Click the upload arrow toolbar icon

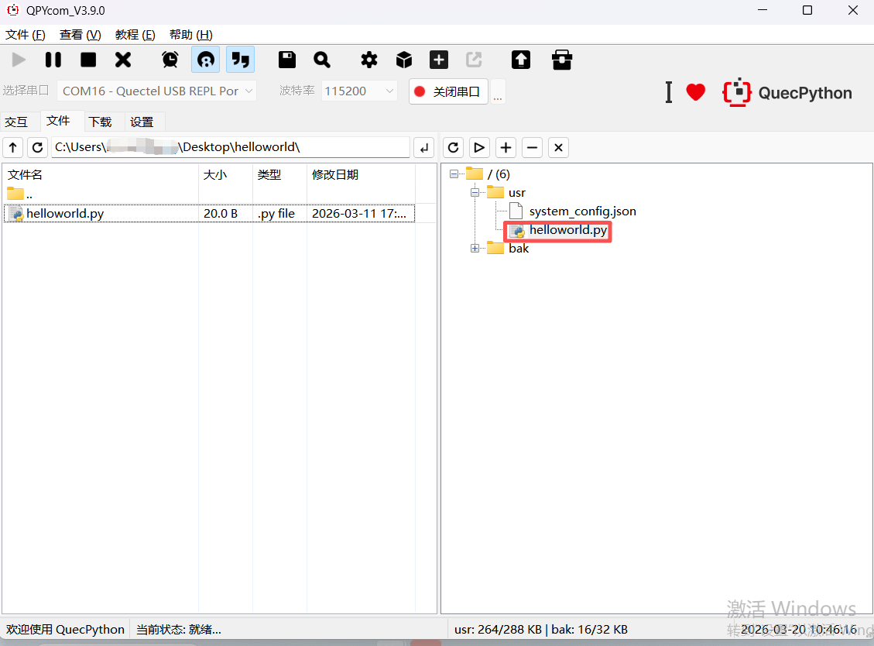521,60
